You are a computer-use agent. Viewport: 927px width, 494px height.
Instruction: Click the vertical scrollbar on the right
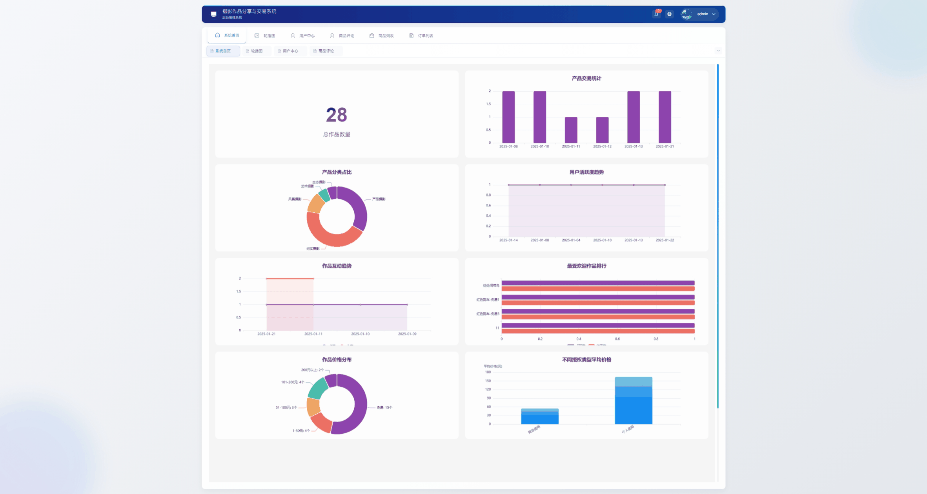(718, 235)
